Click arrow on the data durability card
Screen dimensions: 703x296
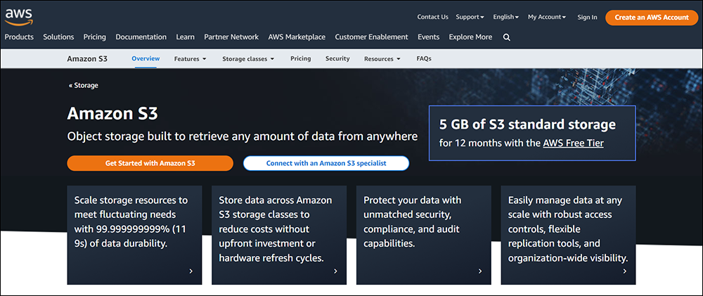(x=191, y=271)
